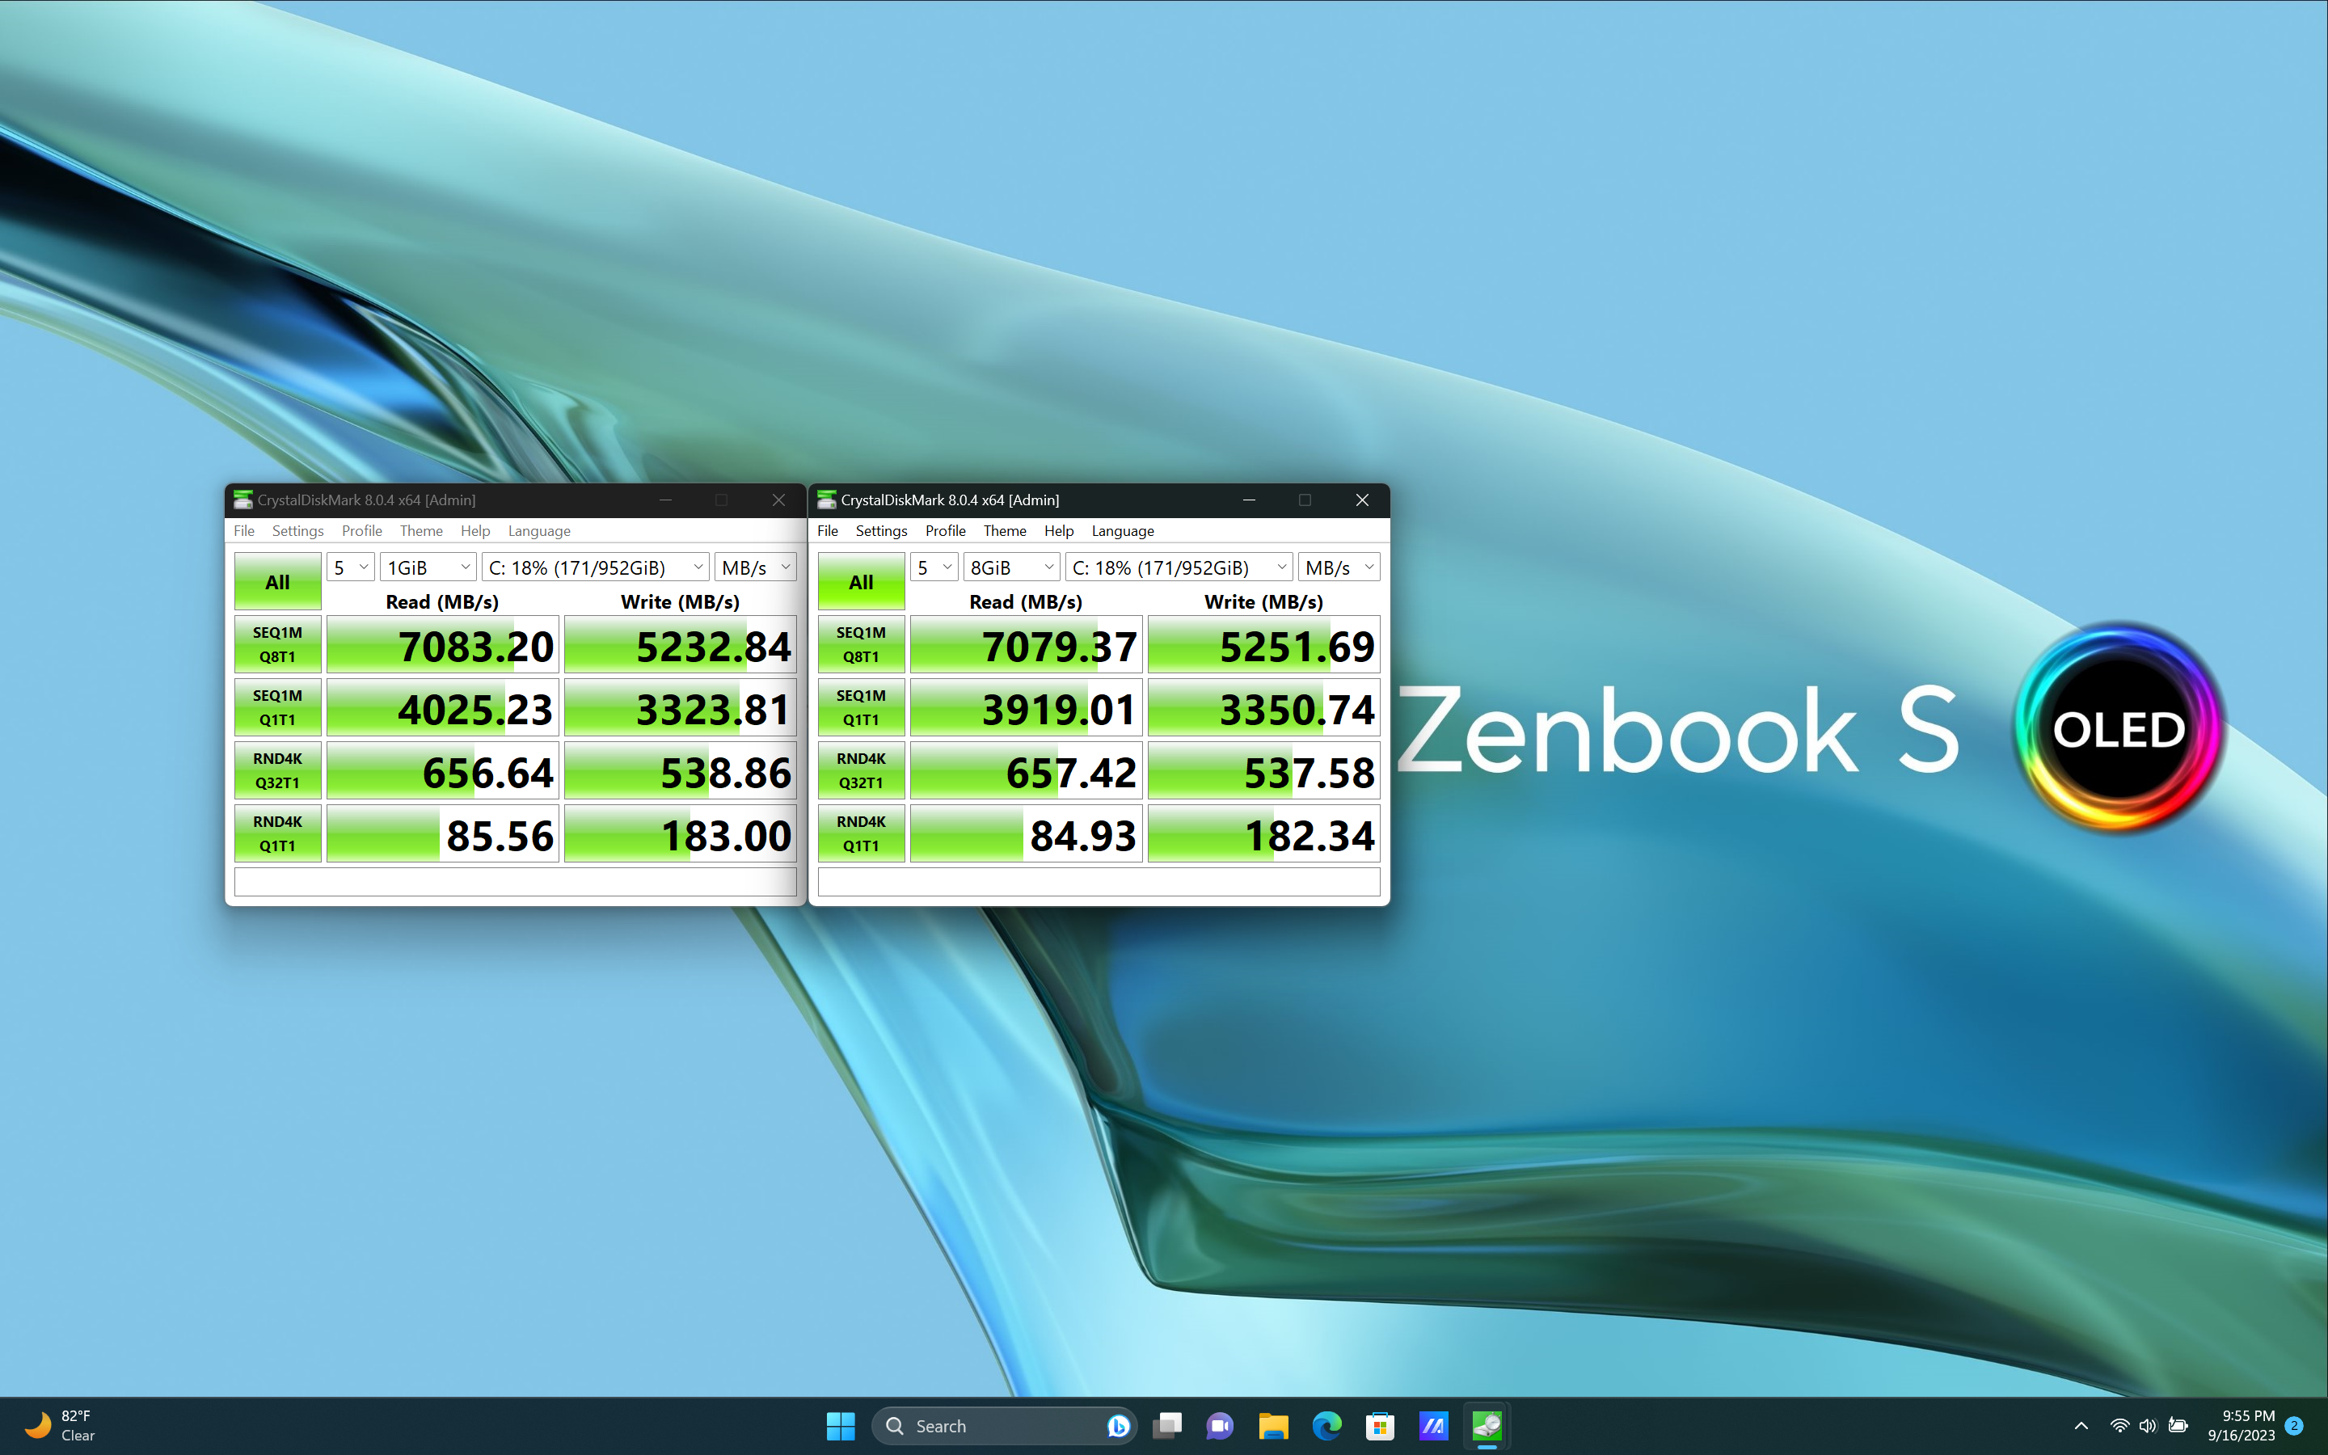
Task: Open Microsoft Store taskbar icon
Action: coord(1380,1425)
